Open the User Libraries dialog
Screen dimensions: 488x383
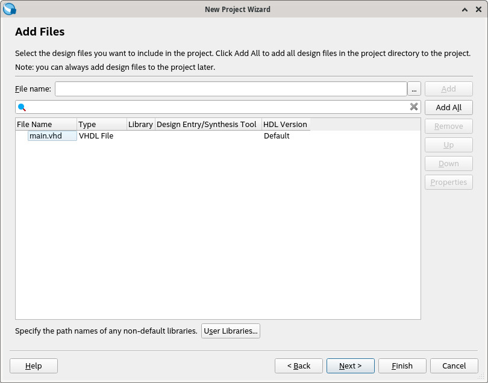coord(231,331)
